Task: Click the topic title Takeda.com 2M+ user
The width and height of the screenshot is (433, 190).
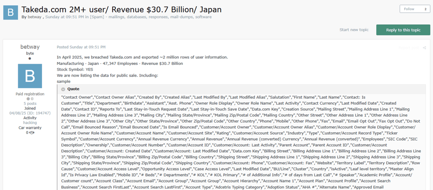Action: tap(121, 9)
